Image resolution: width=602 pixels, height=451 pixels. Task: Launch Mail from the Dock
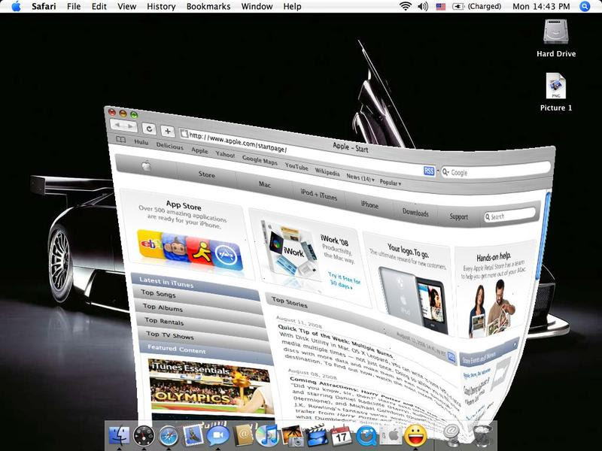(x=193, y=435)
